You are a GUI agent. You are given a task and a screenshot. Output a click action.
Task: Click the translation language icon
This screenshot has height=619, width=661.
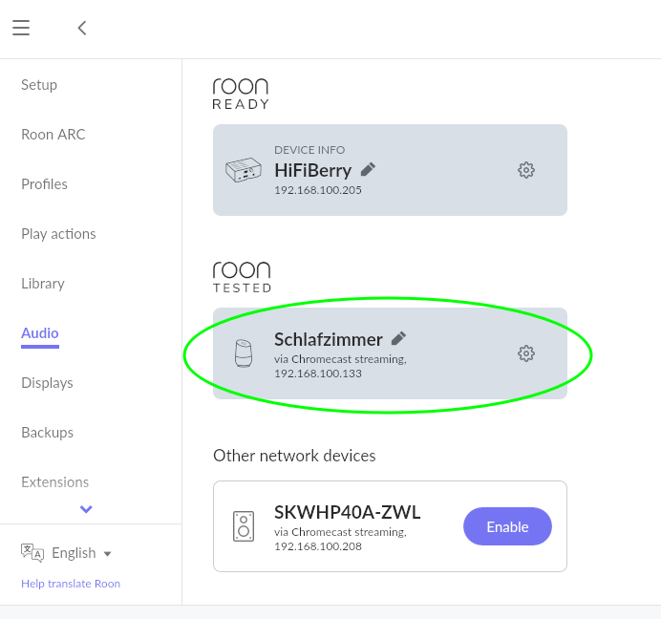click(x=32, y=553)
